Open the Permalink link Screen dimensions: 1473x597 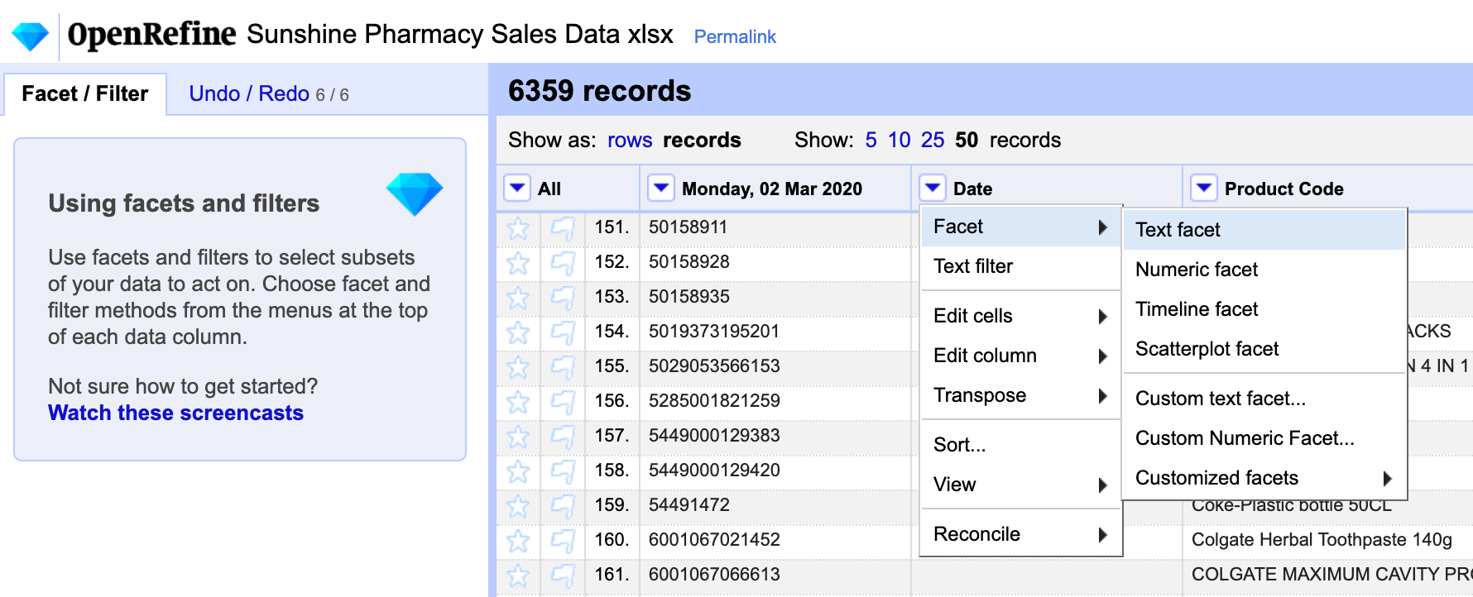(x=734, y=36)
